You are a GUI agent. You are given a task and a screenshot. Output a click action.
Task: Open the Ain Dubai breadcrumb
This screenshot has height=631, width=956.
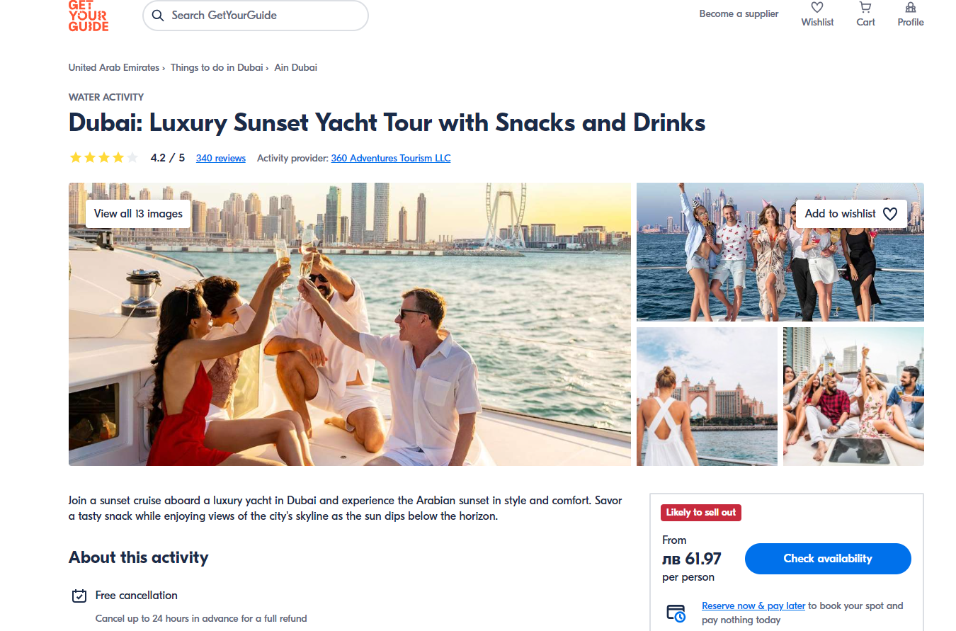tap(296, 67)
